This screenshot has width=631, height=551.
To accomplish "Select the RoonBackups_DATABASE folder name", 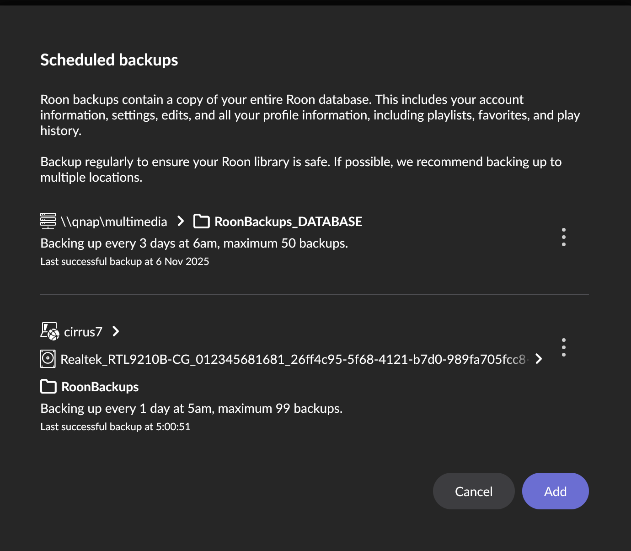I will coord(288,221).
